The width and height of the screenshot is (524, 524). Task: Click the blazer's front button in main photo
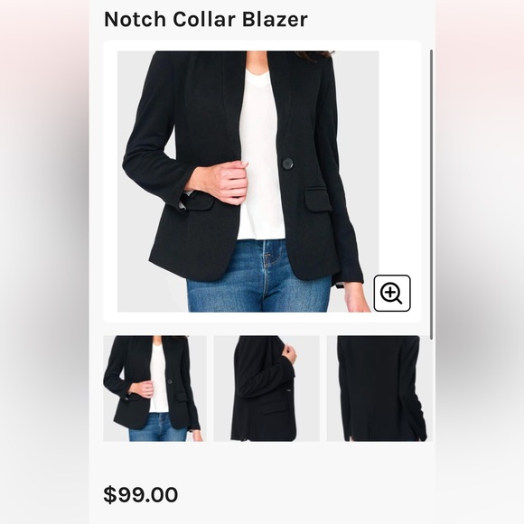287,164
